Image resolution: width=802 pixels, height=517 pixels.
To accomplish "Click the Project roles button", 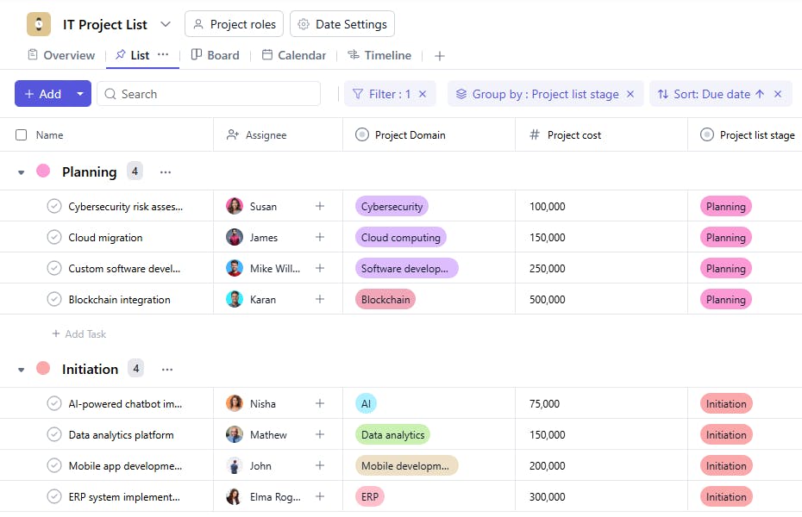I will [x=234, y=24].
